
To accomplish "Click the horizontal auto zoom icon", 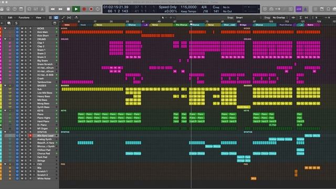I will click(x=306, y=17).
